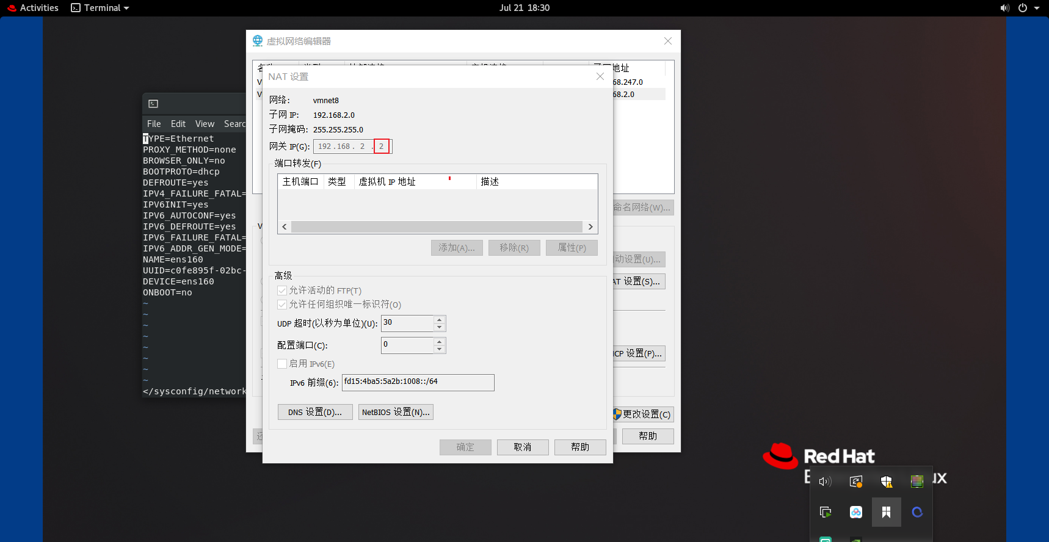Click the globe icon of virtual network editor
Screen dimensions: 1049x542
258,41
